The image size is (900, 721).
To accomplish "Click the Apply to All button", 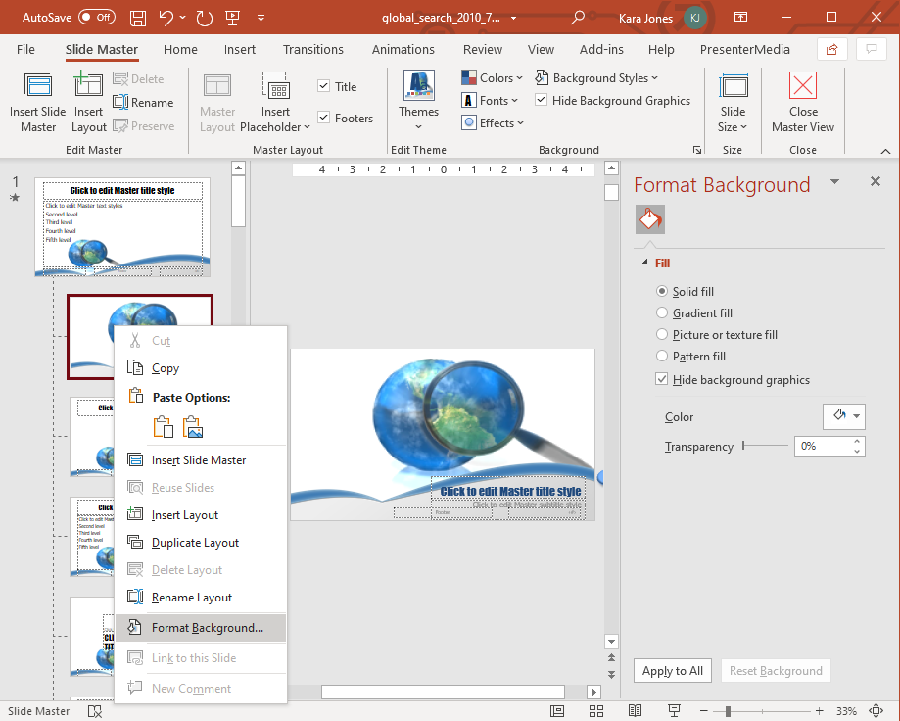I will tap(673, 670).
